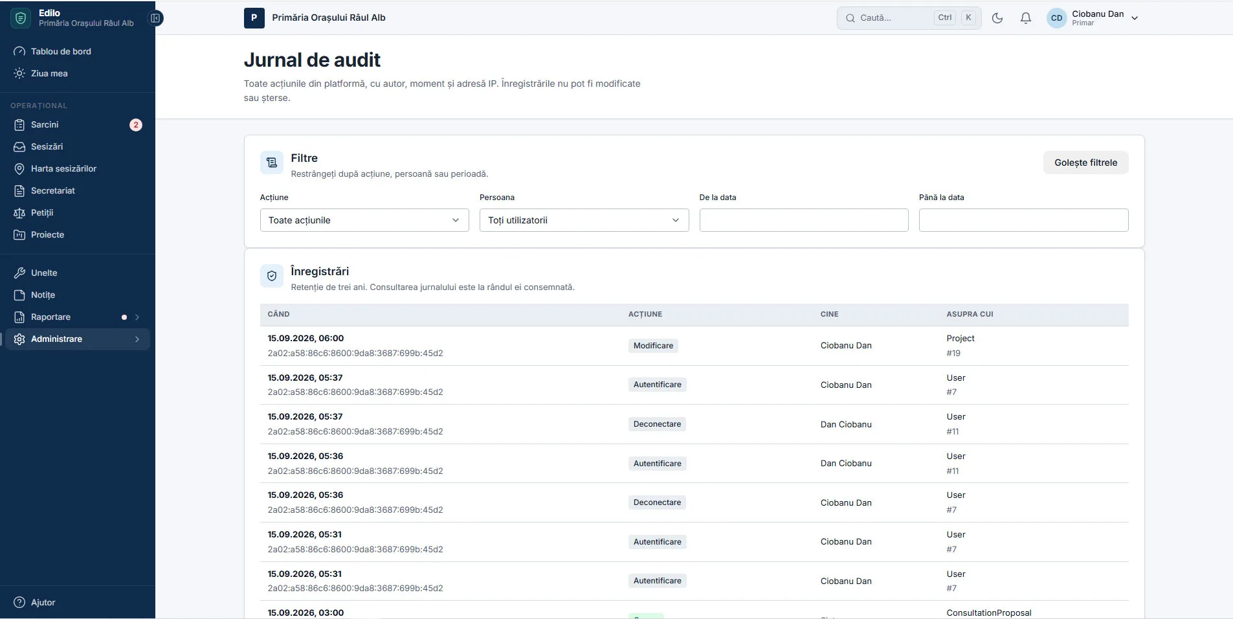The image size is (1233, 619).
Task: Open the Acțiune dropdown Toate acțiunile
Action: coord(364,220)
